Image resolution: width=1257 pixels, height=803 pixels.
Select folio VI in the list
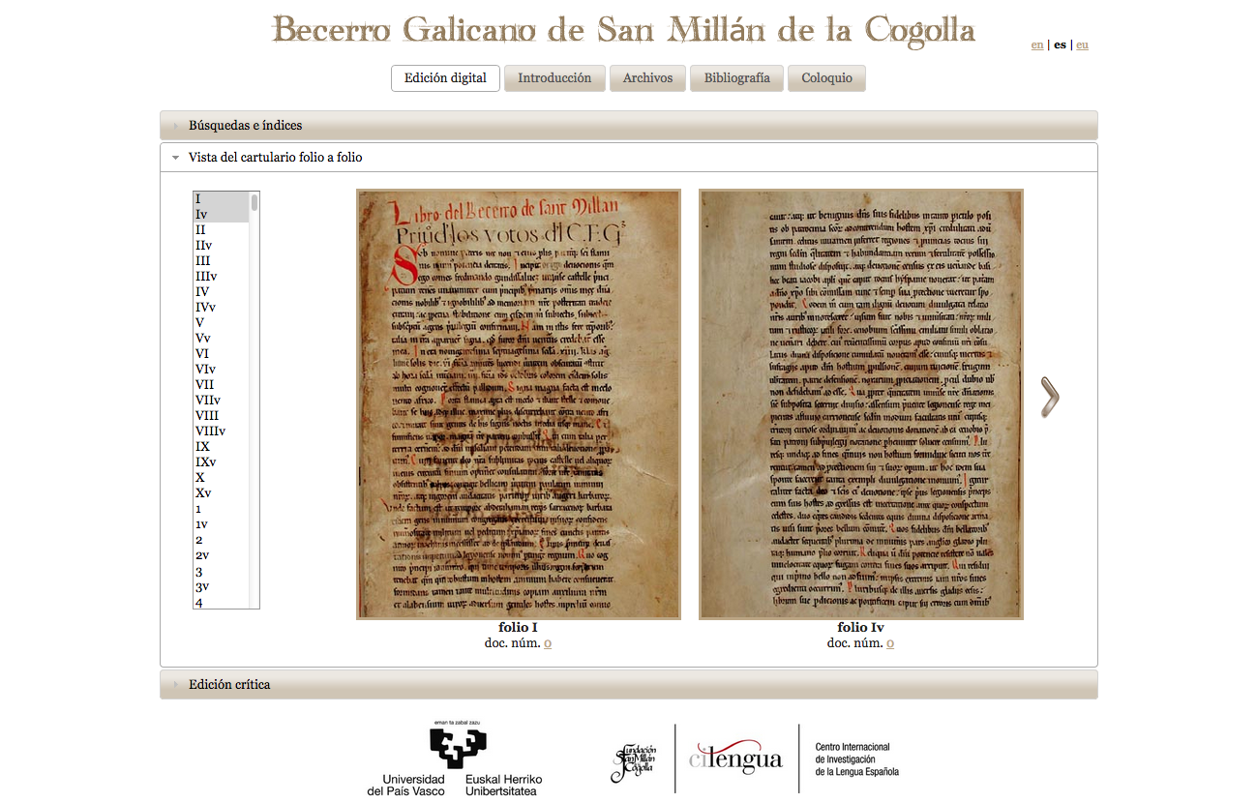click(x=222, y=354)
